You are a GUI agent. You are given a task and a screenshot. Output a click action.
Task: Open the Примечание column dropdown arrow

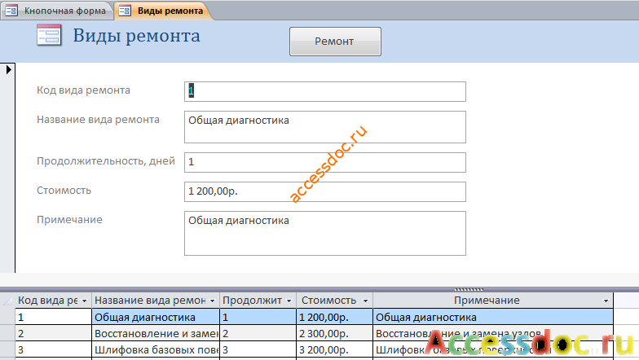(606, 301)
